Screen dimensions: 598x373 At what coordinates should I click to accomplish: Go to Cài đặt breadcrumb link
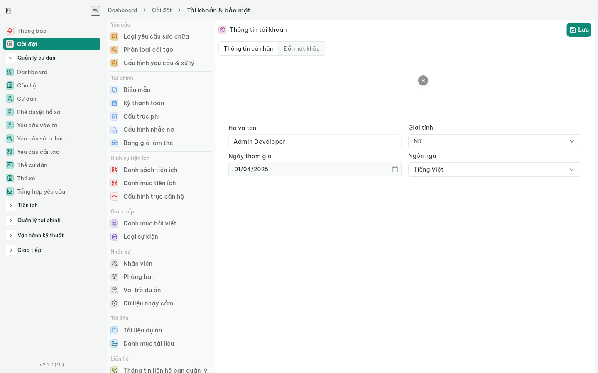coord(162,10)
